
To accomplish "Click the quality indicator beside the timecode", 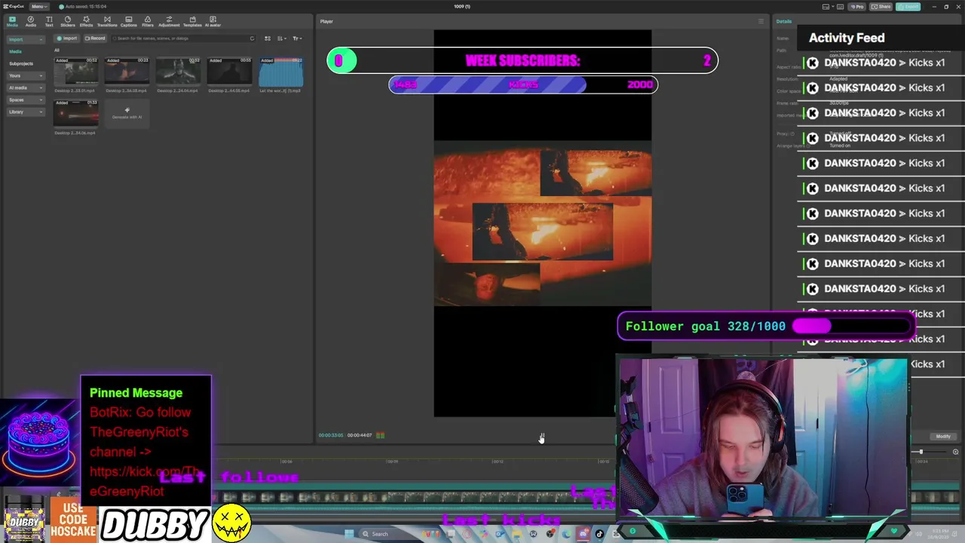I will tap(380, 435).
